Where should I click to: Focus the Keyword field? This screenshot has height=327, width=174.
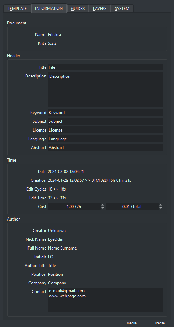pyautogui.click(x=105, y=112)
